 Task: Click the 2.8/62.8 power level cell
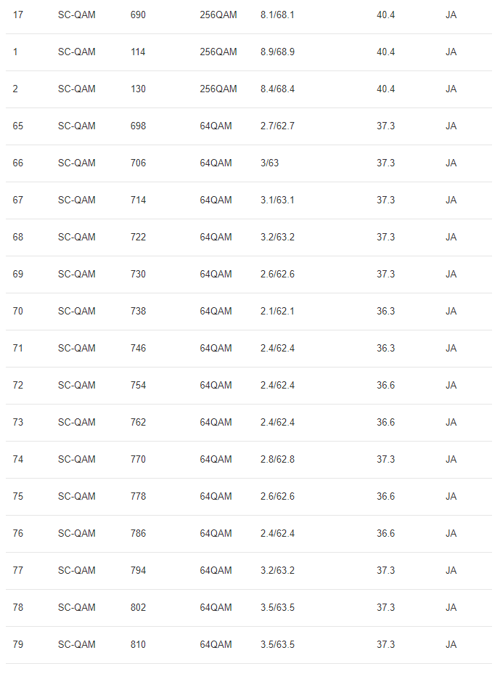click(x=277, y=459)
